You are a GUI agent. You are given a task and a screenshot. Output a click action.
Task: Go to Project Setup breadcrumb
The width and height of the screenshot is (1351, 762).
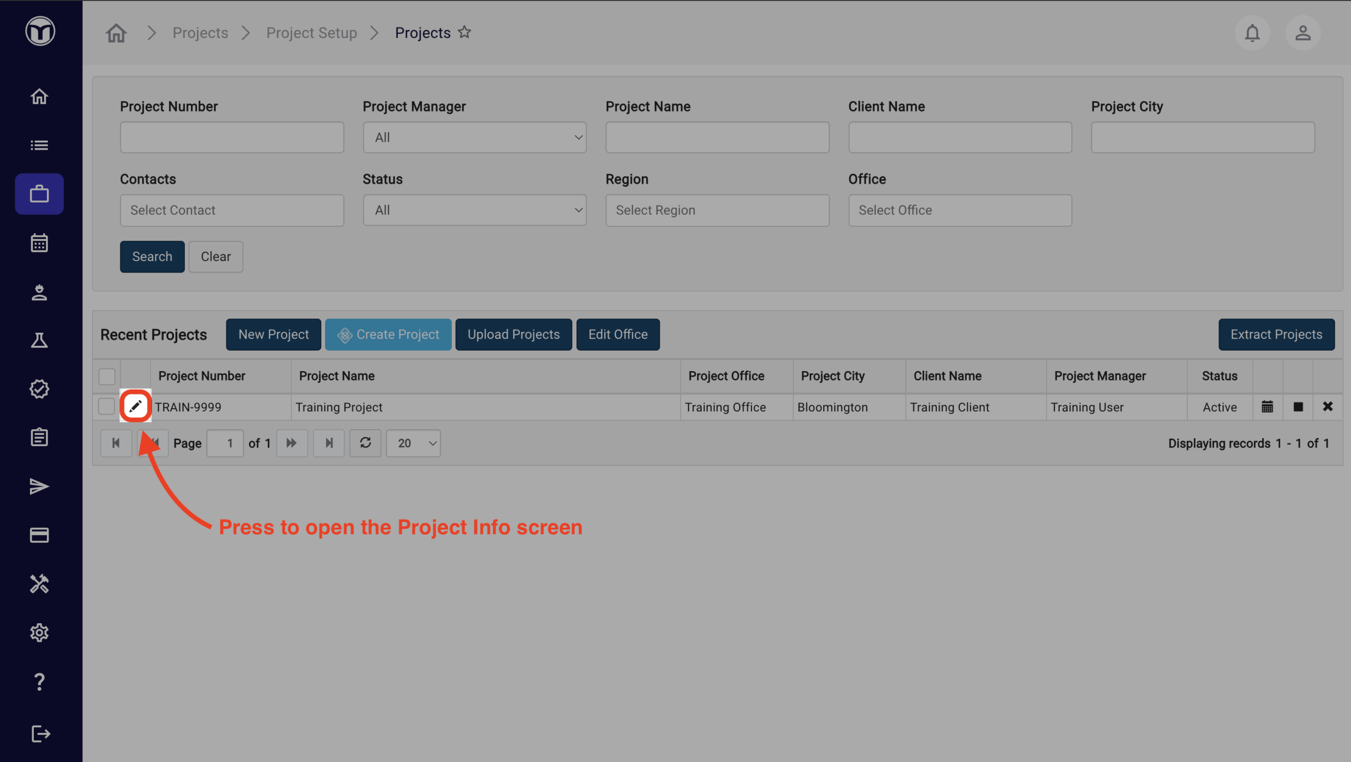(311, 33)
